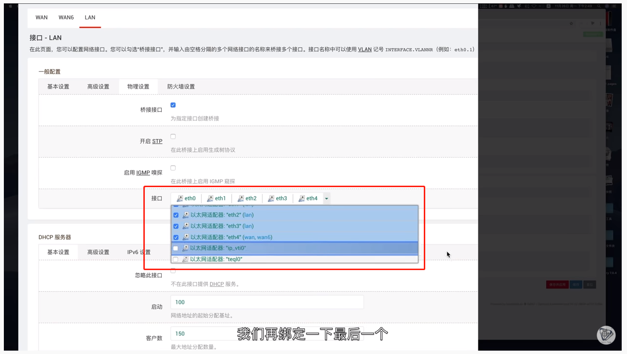Viewport: 627px width, 354px height.
Task: Click the 接口 - LAN heading text
Action: [x=45, y=38]
